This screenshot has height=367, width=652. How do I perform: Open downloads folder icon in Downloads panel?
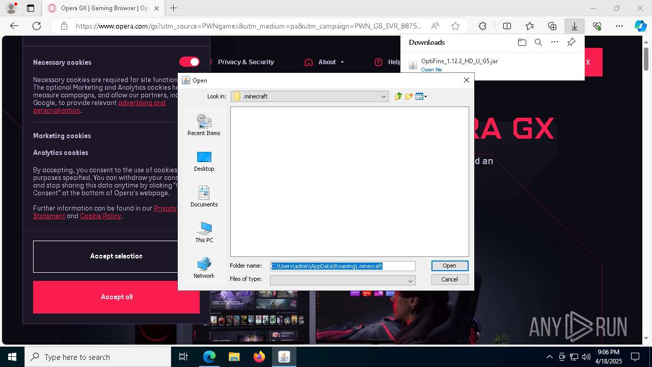point(522,42)
